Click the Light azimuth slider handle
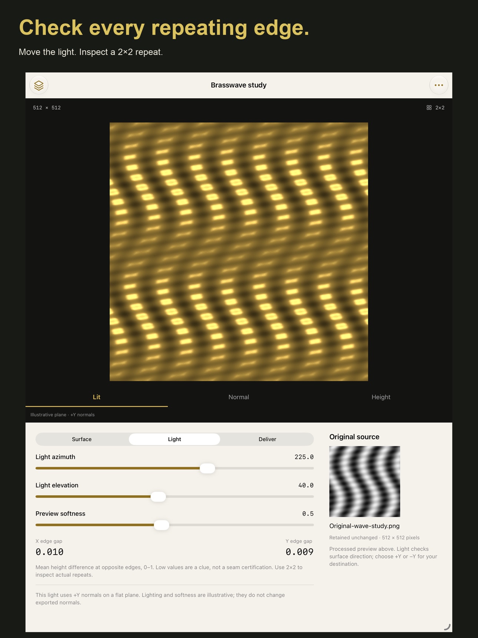The height and width of the screenshot is (638, 478). 208,468
